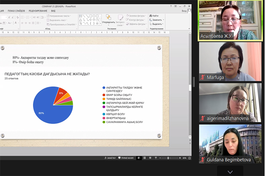The height and width of the screenshot is (176, 265).
Task: Click fit slide to window icon
Action: pos(189,158)
